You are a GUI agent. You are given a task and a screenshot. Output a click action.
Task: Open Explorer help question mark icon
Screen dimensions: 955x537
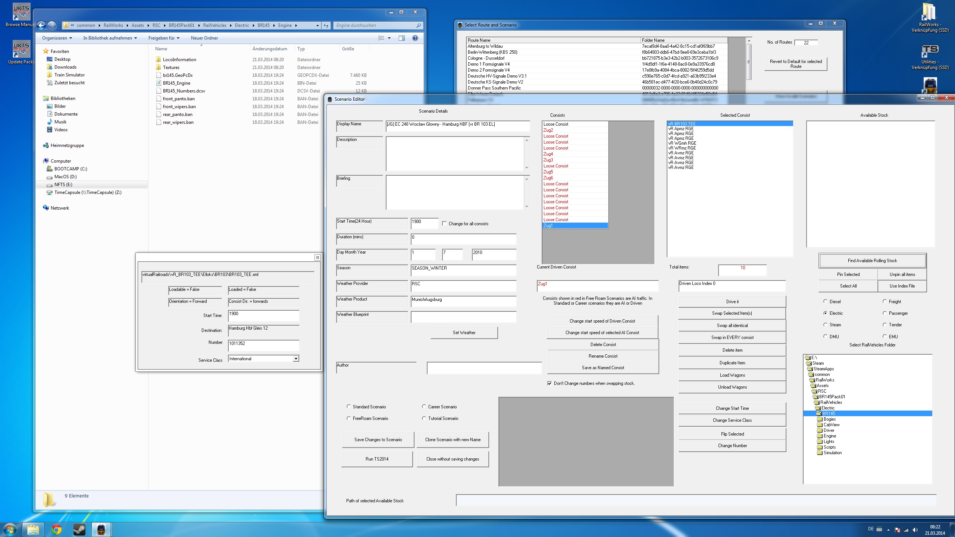tap(415, 38)
